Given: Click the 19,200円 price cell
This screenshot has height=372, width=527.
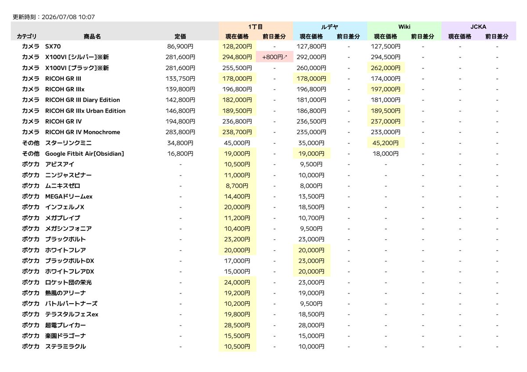Looking at the screenshot, I should (238, 293).
